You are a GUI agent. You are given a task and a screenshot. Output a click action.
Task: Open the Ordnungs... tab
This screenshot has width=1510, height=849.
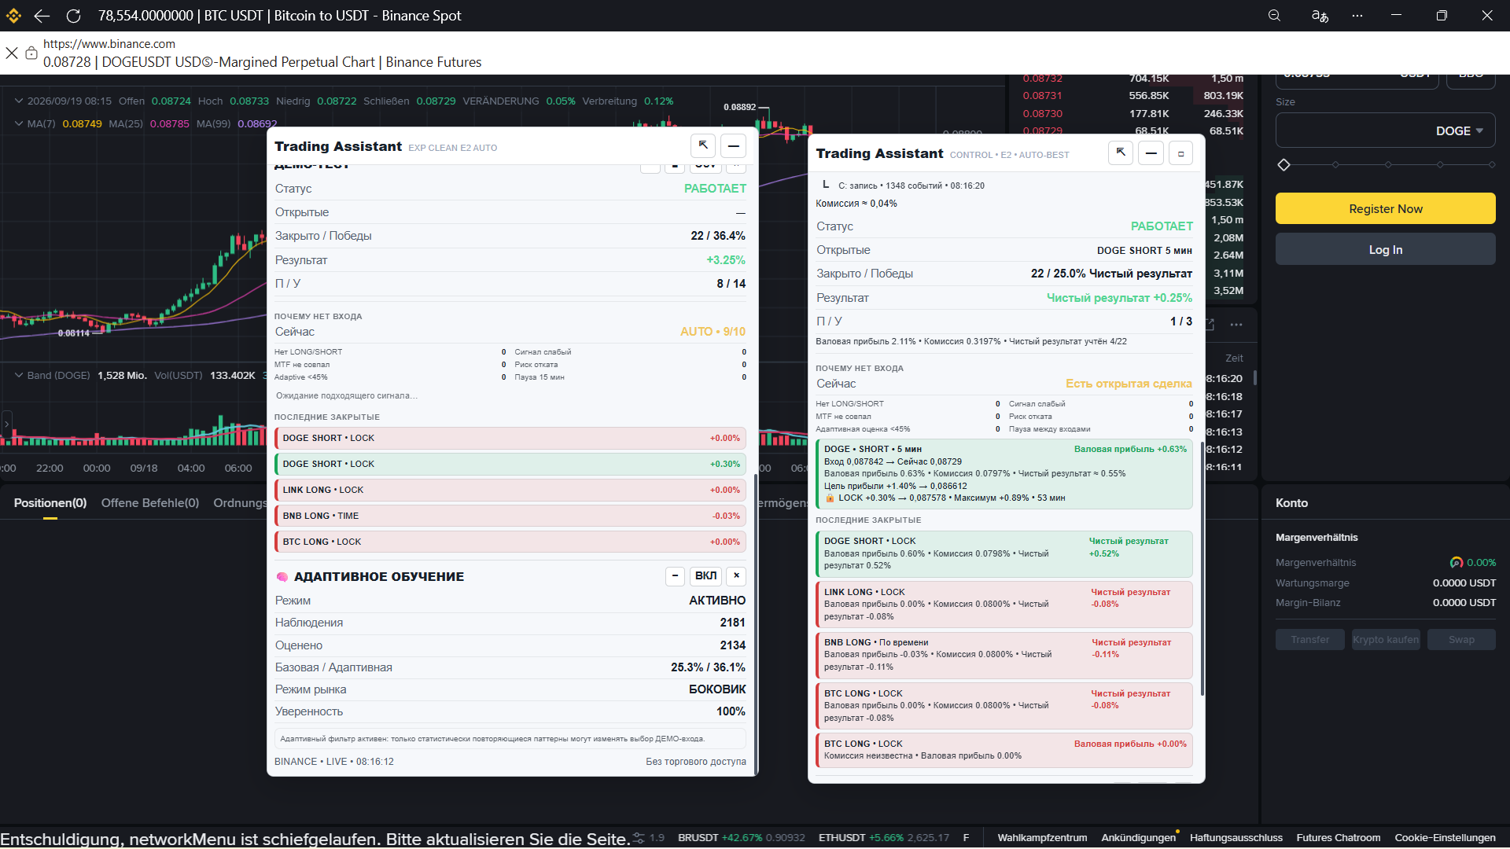point(240,503)
